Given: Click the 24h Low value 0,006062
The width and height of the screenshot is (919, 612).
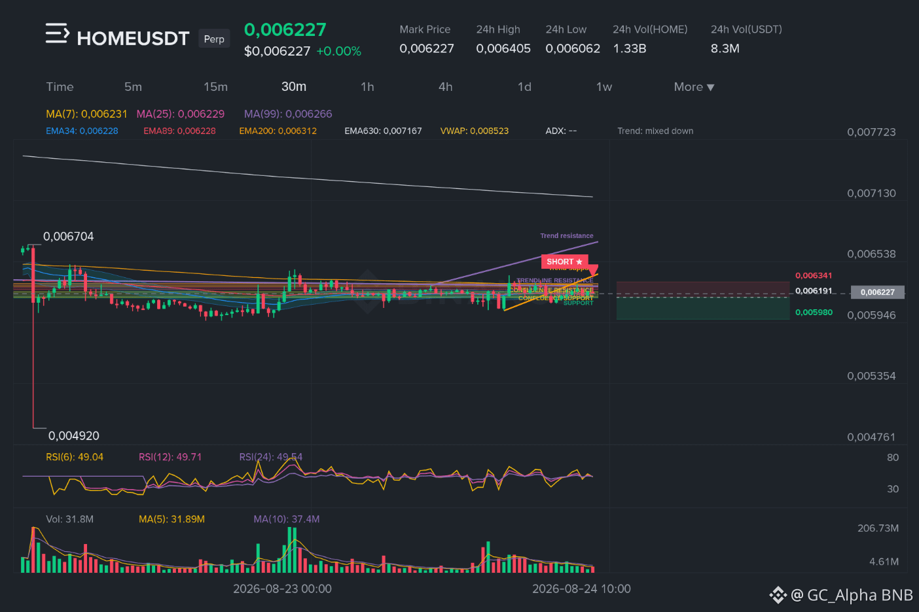Looking at the screenshot, I should (x=573, y=48).
